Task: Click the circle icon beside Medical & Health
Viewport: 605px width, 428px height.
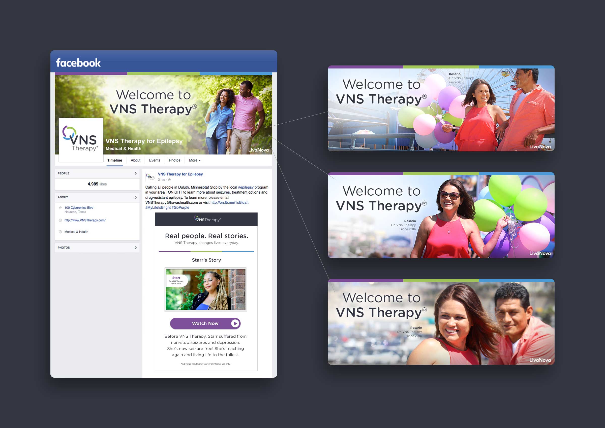Action: click(x=60, y=232)
